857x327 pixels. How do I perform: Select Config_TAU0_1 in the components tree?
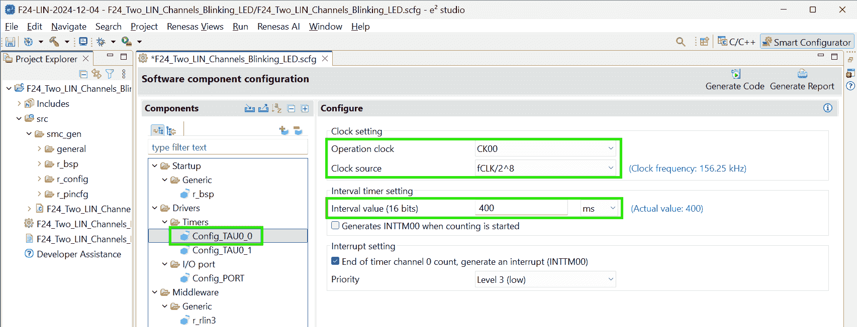pyautogui.click(x=222, y=250)
